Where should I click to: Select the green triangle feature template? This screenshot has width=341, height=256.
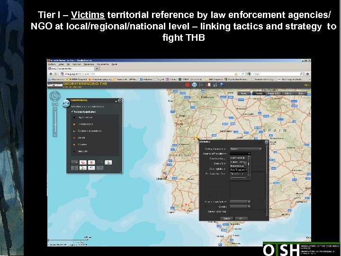coord(74,131)
